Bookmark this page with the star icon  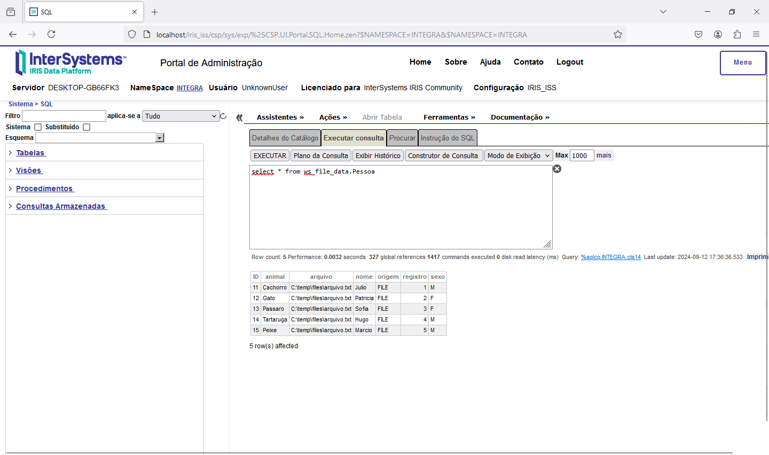tap(618, 34)
